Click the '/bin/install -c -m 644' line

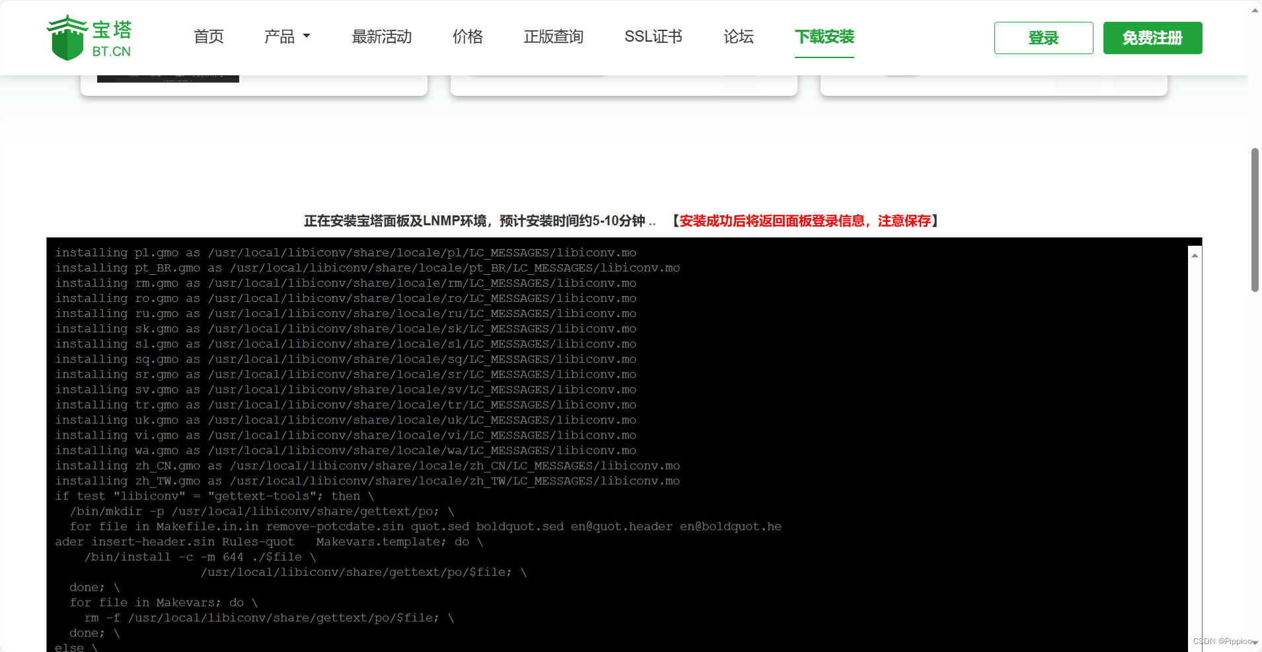200,557
